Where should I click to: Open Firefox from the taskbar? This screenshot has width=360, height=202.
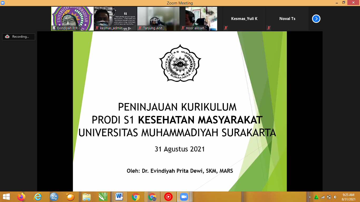[x=21, y=197]
